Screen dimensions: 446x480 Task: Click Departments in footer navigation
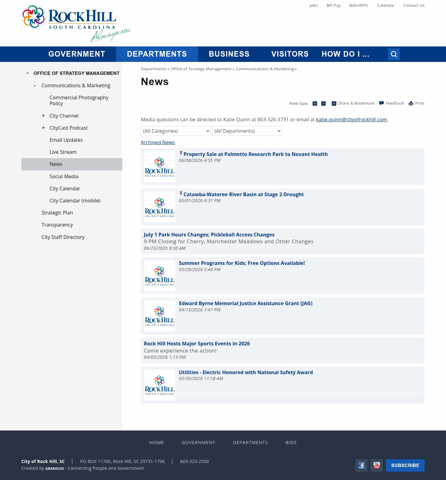251,443
